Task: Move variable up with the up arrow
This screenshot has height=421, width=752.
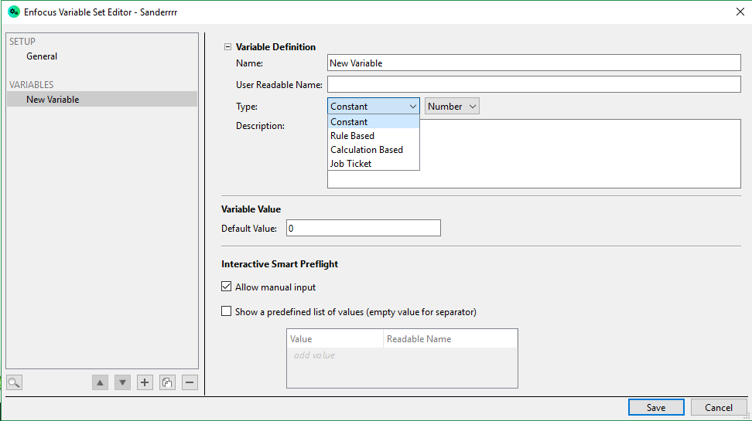Action: pos(100,382)
